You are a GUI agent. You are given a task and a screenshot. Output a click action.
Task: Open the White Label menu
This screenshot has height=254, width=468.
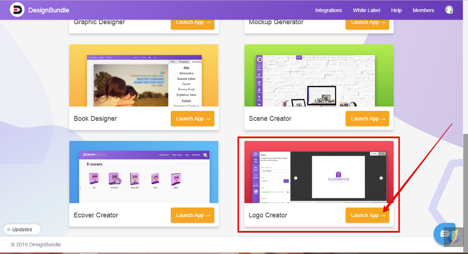(x=366, y=10)
